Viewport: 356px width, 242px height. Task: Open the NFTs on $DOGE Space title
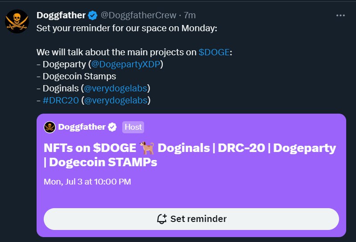[x=190, y=155]
